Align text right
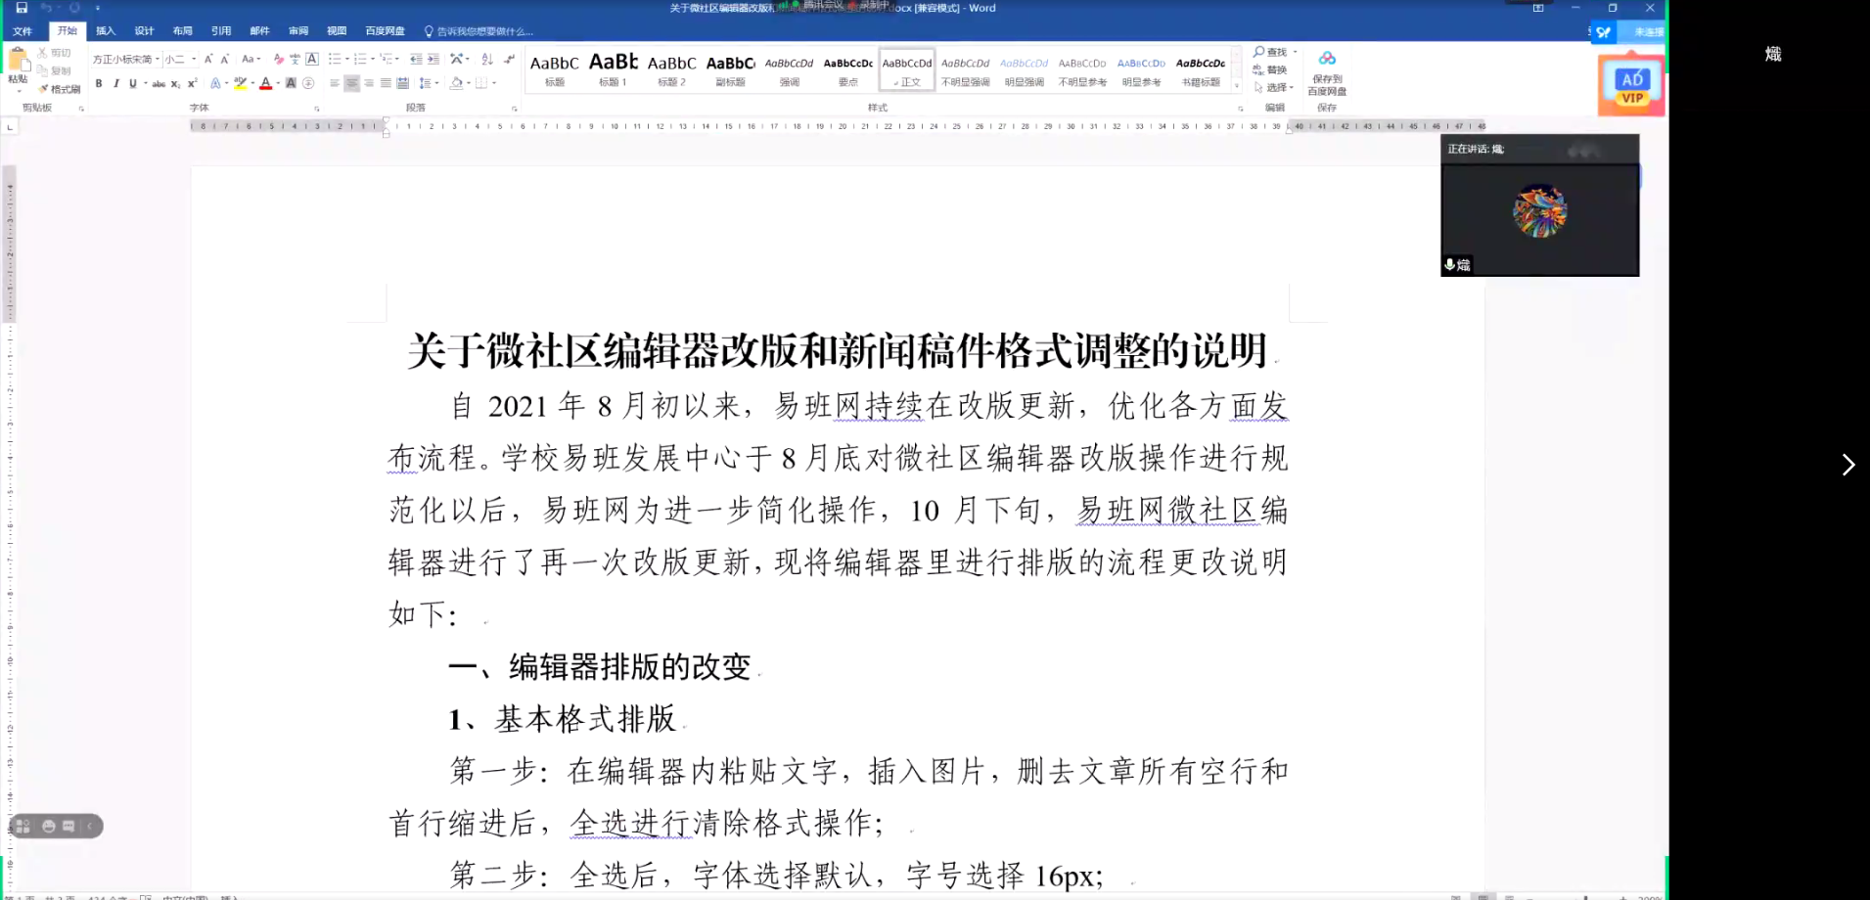 click(x=369, y=83)
